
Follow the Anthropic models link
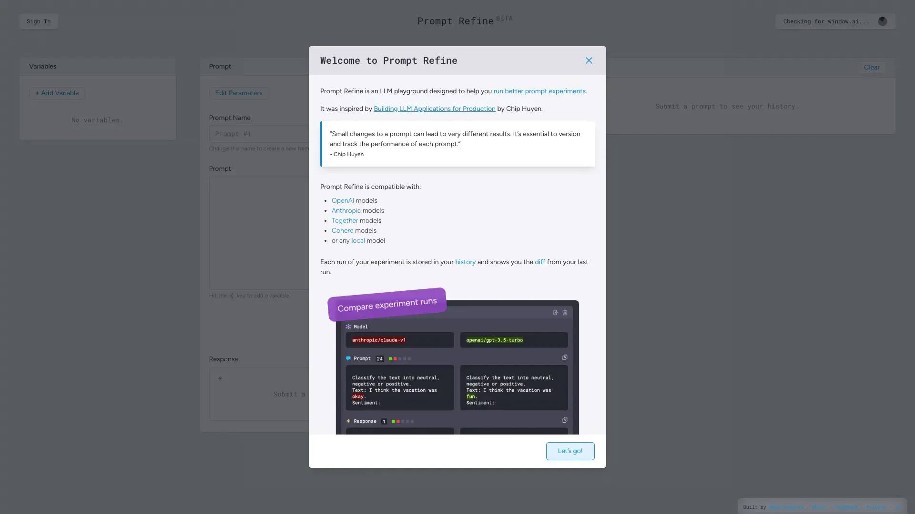pos(346,210)
